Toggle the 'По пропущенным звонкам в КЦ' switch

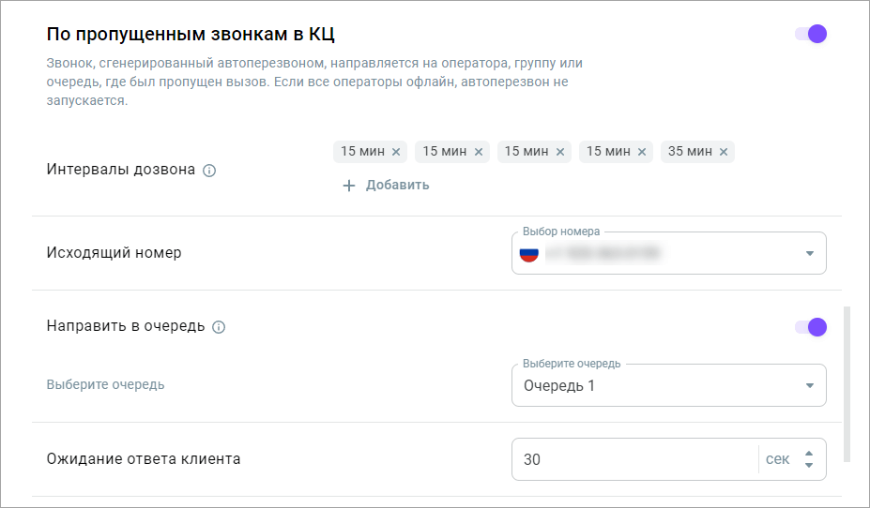point(811,34)
